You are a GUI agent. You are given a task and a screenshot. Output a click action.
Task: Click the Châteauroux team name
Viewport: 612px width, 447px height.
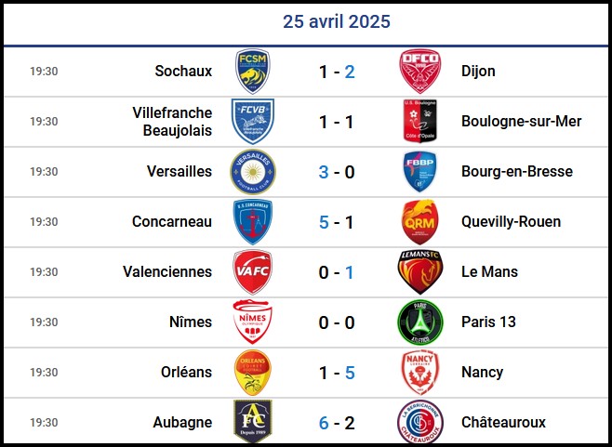(x=503, y=422)
